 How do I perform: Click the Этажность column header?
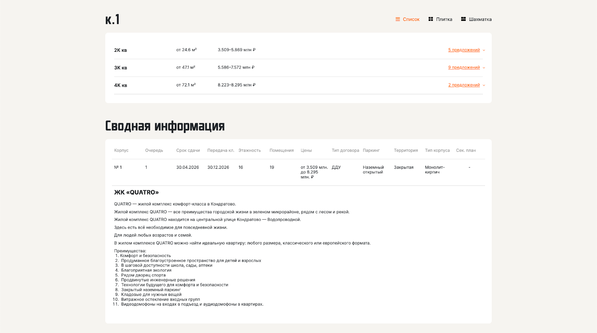tap(250, 150)
